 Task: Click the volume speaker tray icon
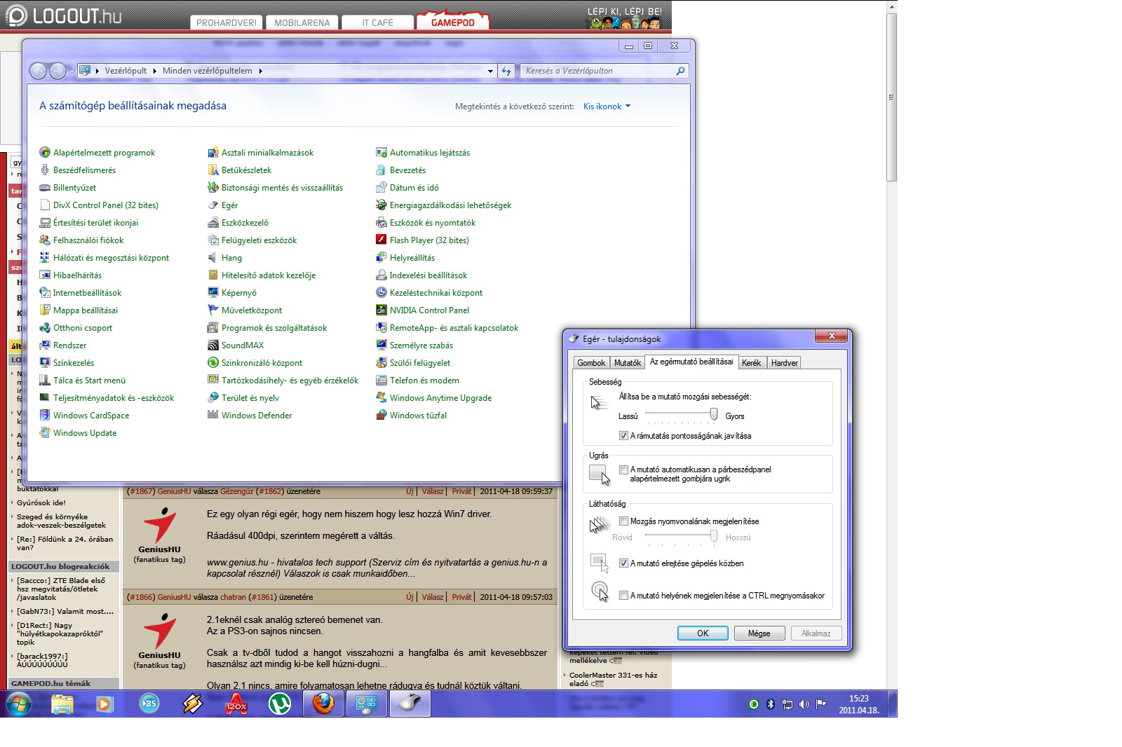click(x=804, y=704)
